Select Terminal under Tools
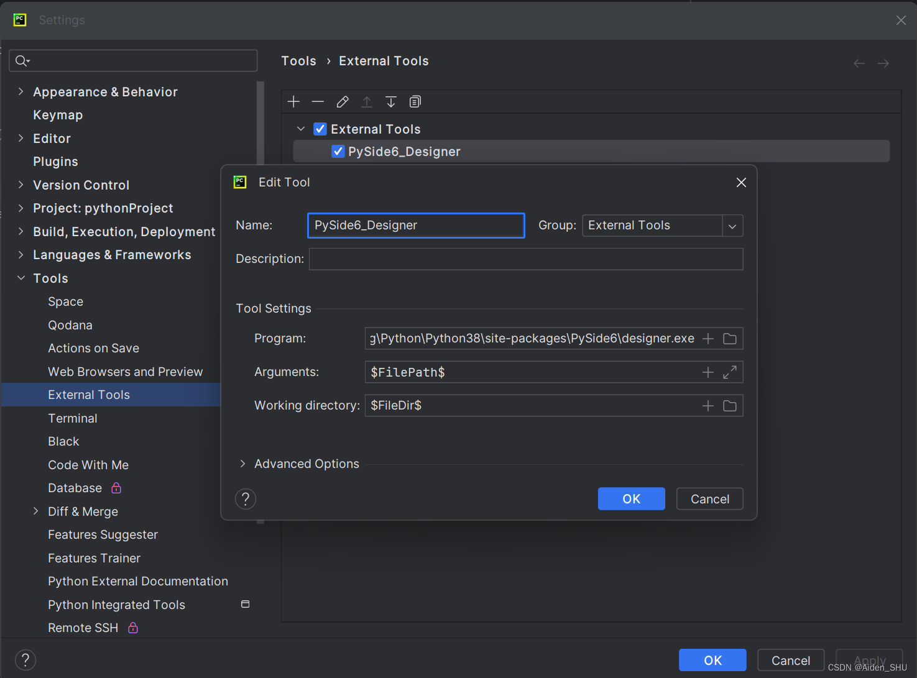917x678 pixels. [73, 418]
